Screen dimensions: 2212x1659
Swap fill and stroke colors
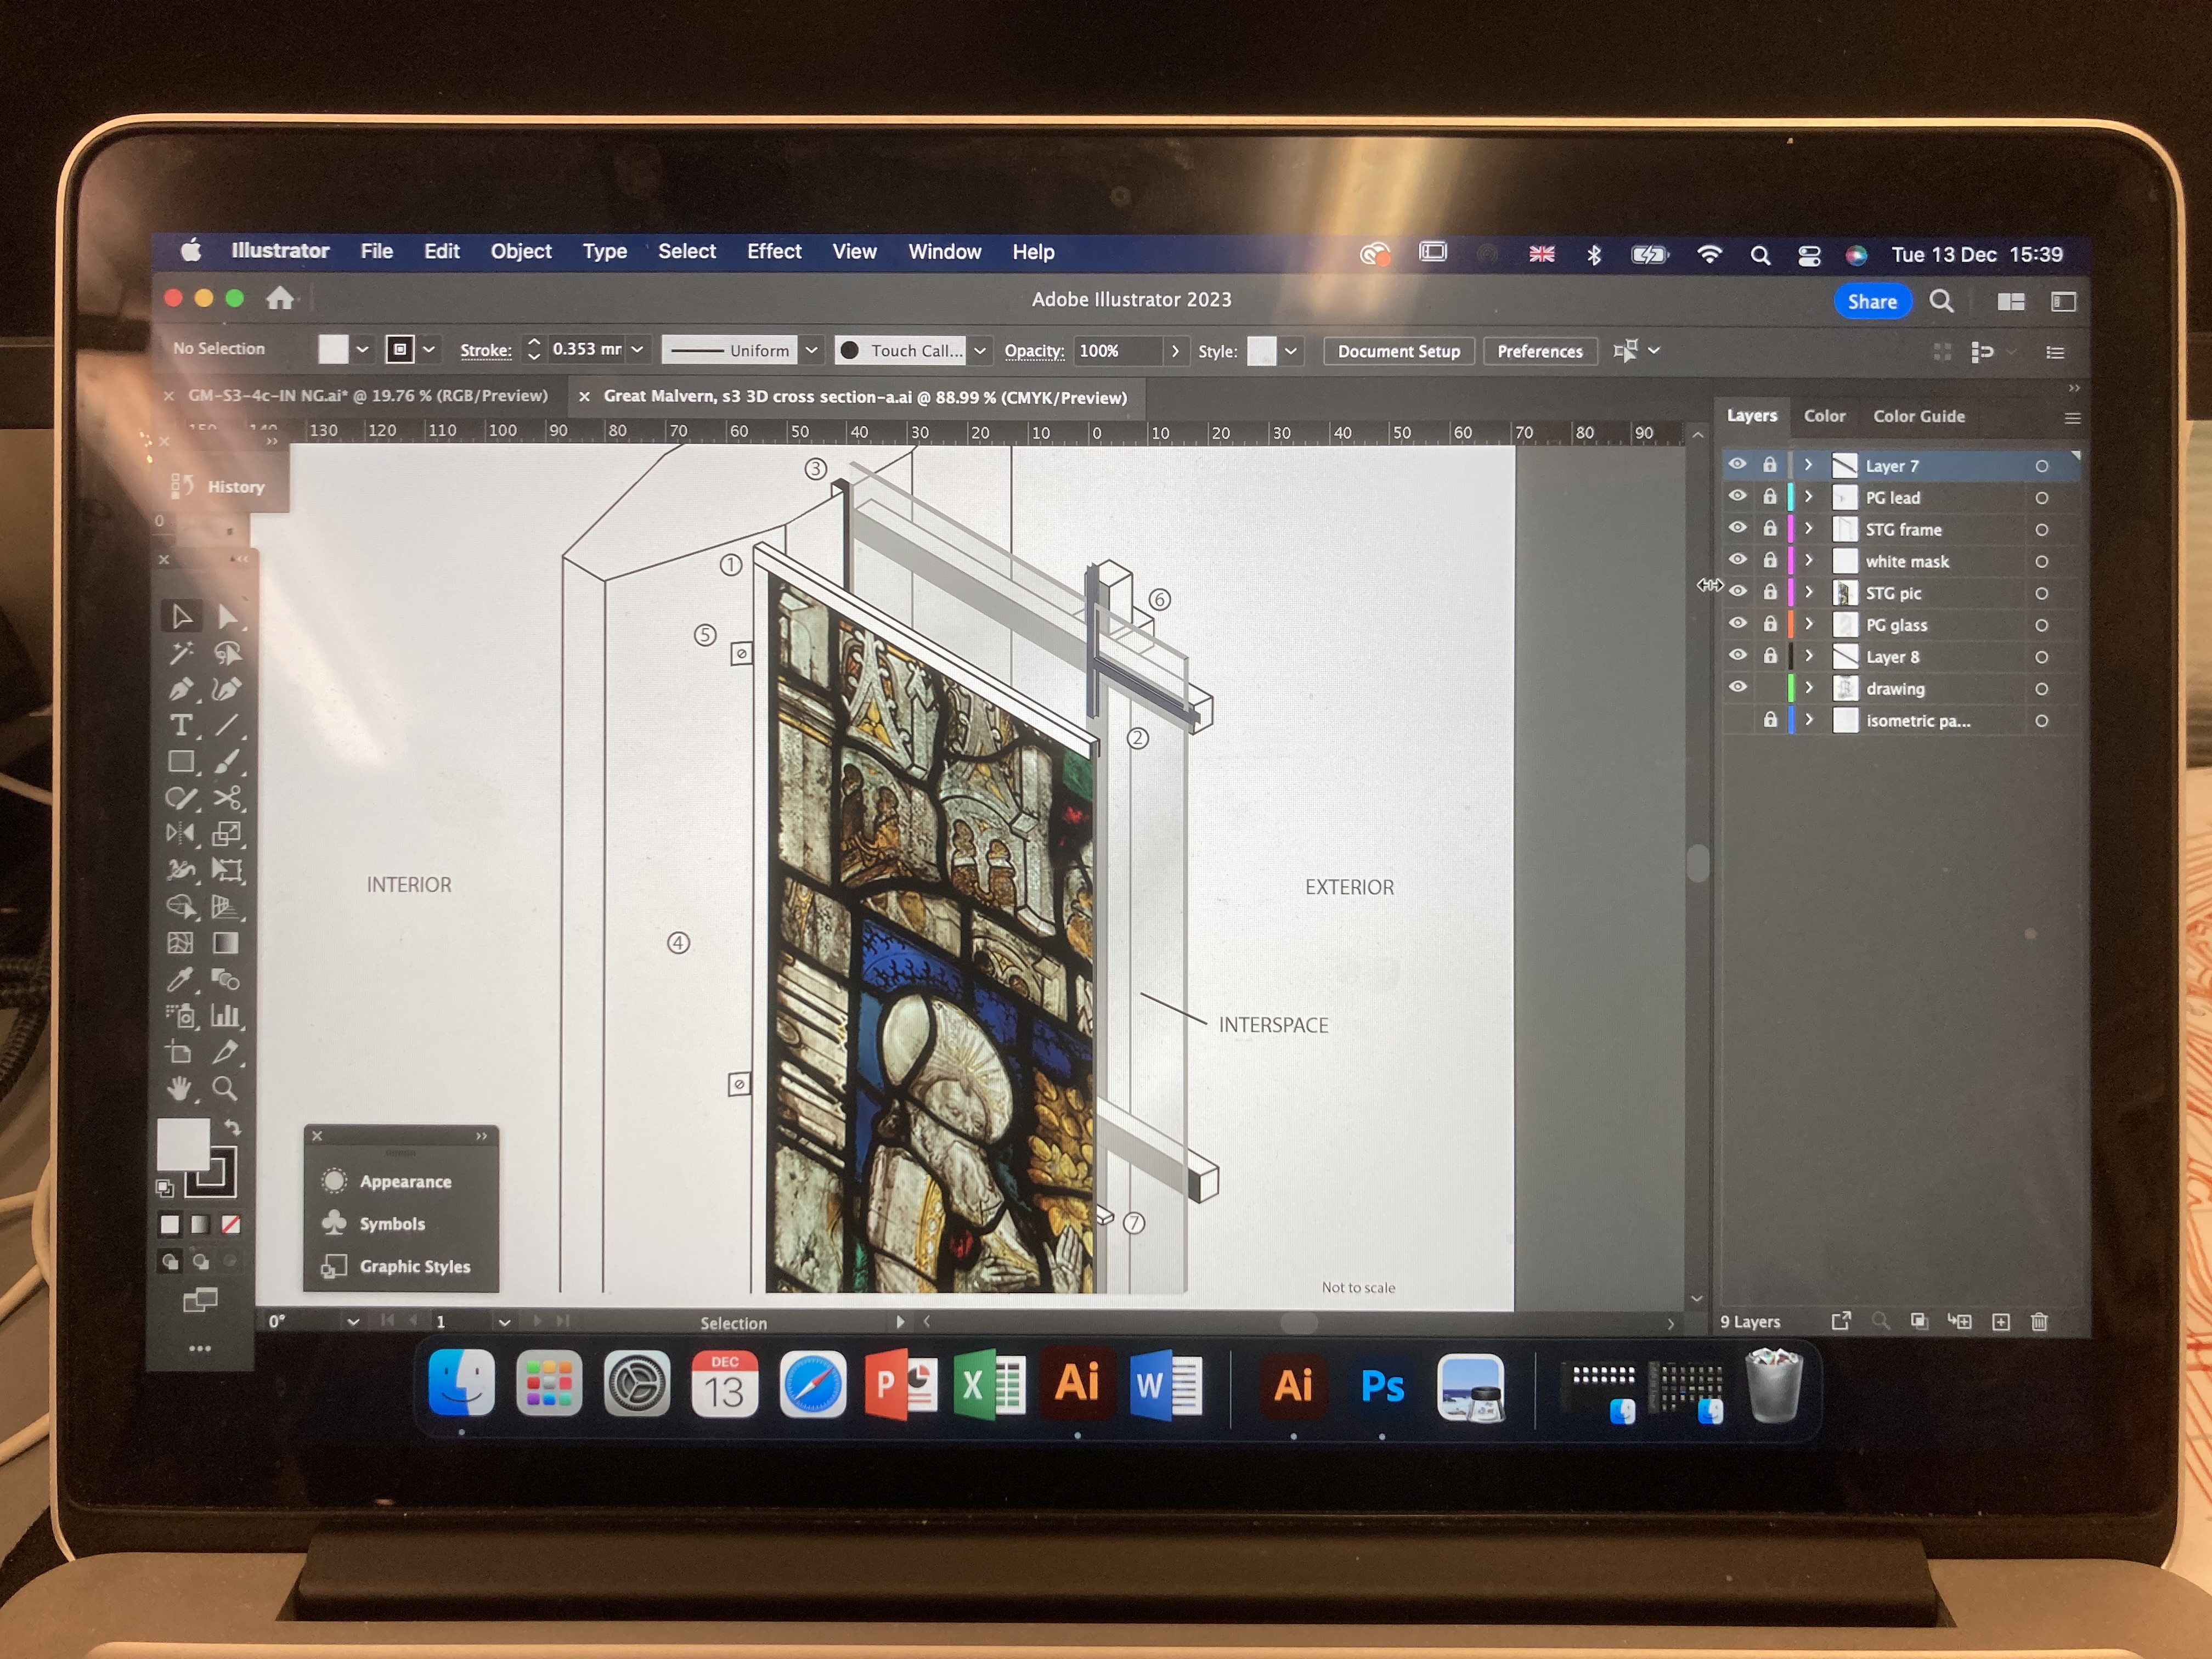(x=232, y=1128)
